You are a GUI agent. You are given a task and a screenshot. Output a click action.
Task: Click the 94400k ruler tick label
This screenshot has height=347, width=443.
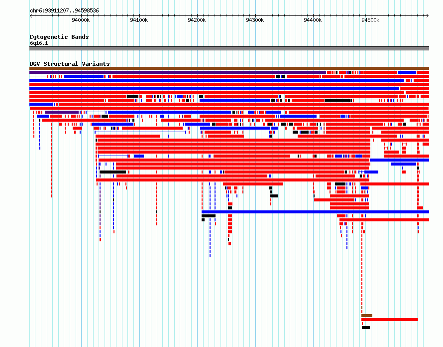point(313,20)
